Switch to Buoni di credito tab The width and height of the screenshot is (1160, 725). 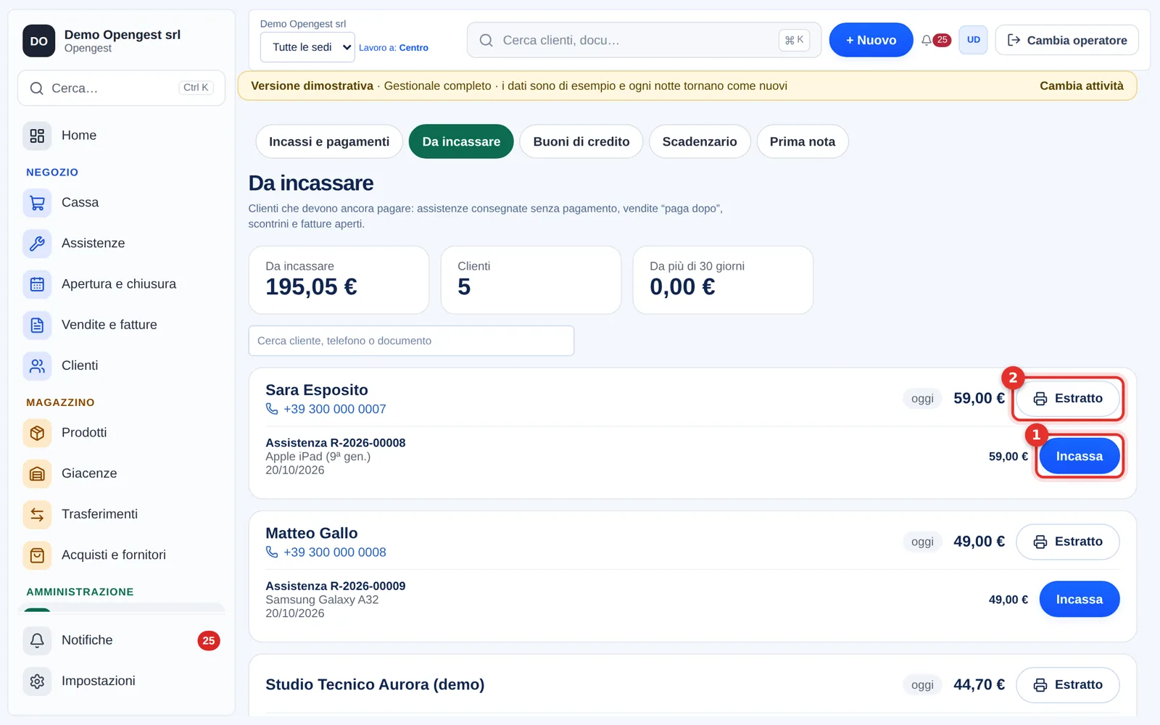click(x=581, y=141)
